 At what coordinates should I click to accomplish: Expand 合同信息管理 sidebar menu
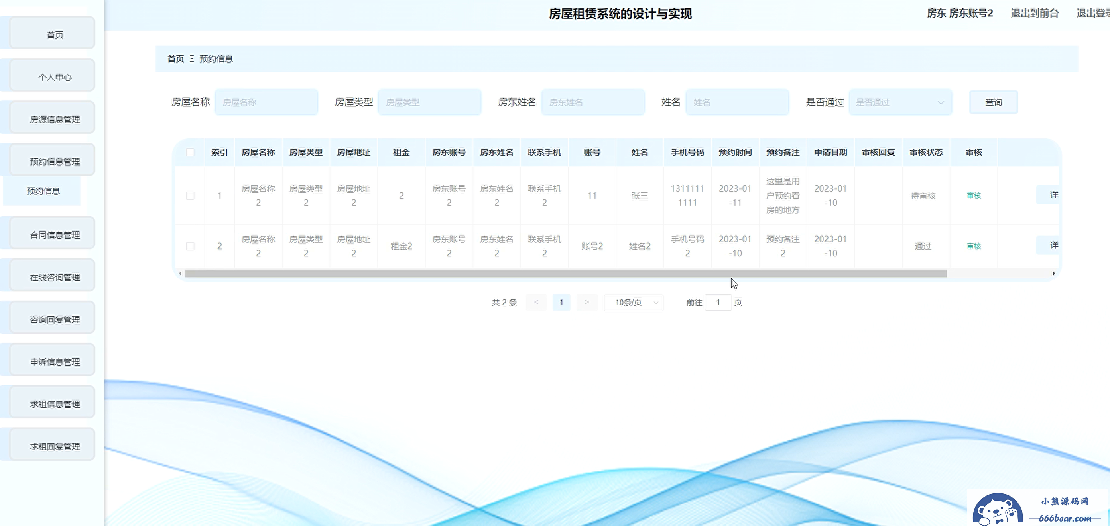point(52,233)
